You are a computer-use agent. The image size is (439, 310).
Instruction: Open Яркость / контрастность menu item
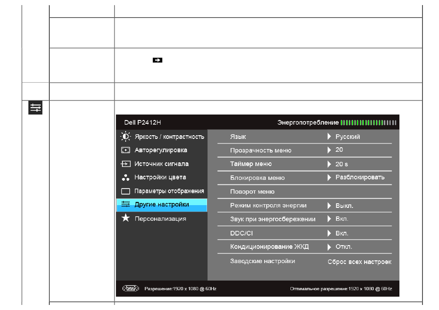tap(169, 137)
